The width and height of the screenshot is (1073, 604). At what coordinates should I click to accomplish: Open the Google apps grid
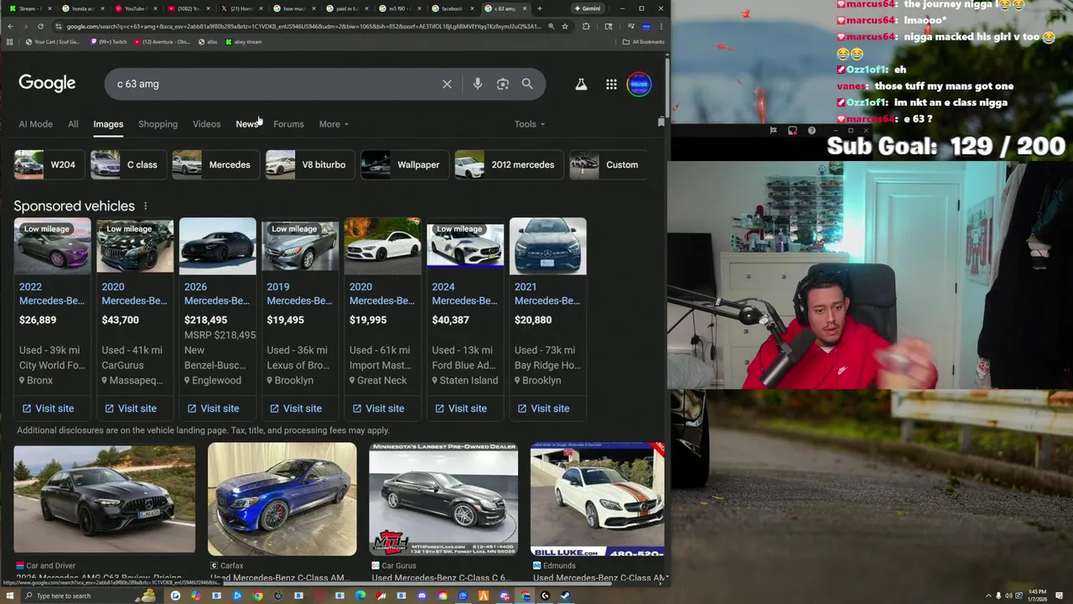(x=611, y=84)
